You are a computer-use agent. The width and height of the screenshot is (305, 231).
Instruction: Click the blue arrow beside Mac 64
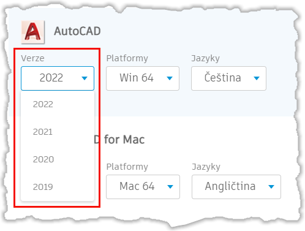point(170,186)
